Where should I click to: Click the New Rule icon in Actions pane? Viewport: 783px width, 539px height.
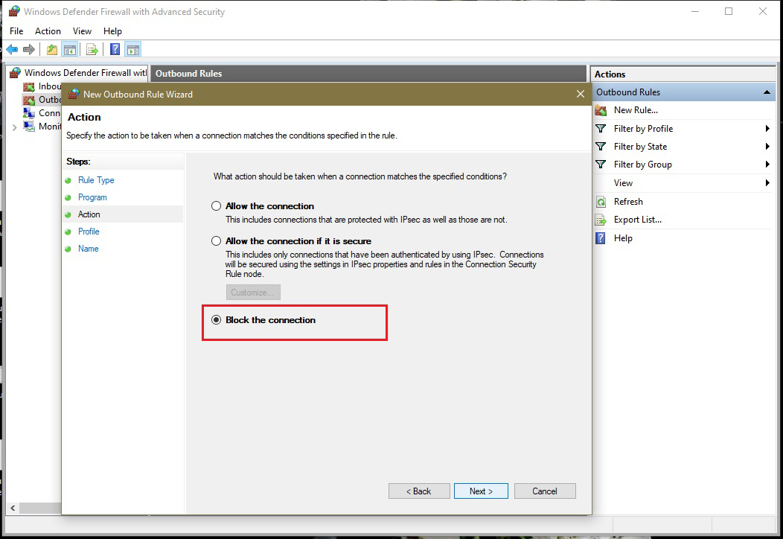[601, 110]
